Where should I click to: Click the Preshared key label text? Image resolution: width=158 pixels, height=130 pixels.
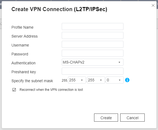point(24,72)
